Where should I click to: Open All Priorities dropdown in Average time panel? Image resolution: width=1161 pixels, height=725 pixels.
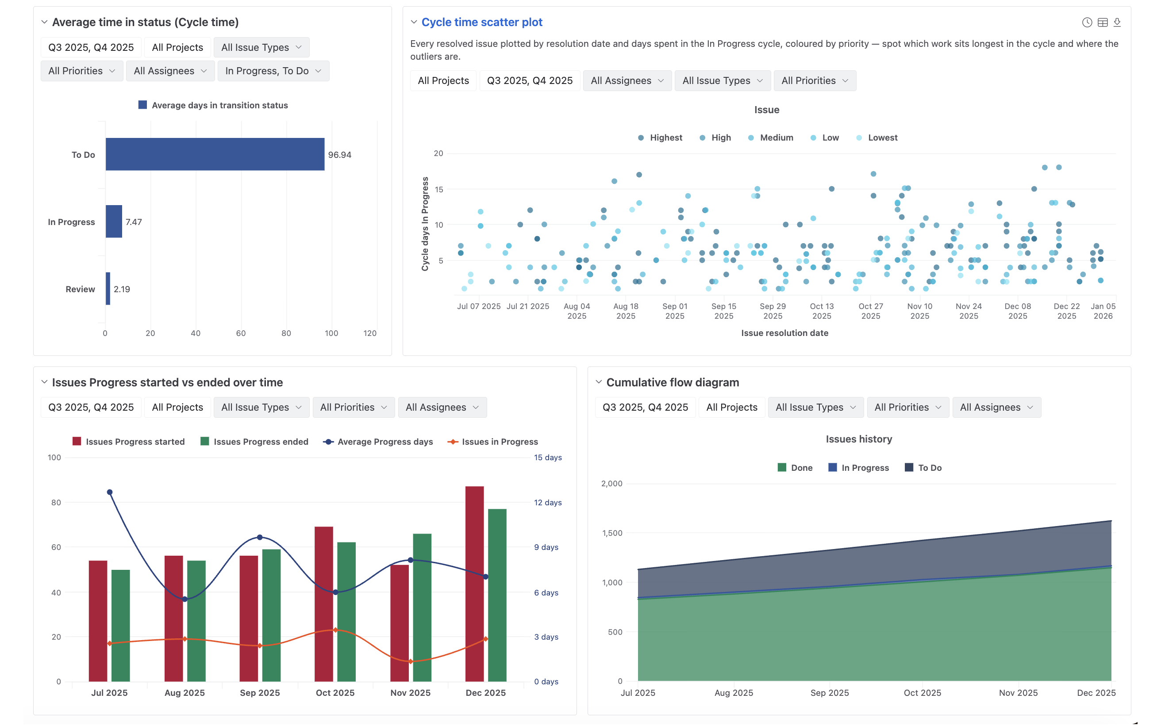(81, 71)
